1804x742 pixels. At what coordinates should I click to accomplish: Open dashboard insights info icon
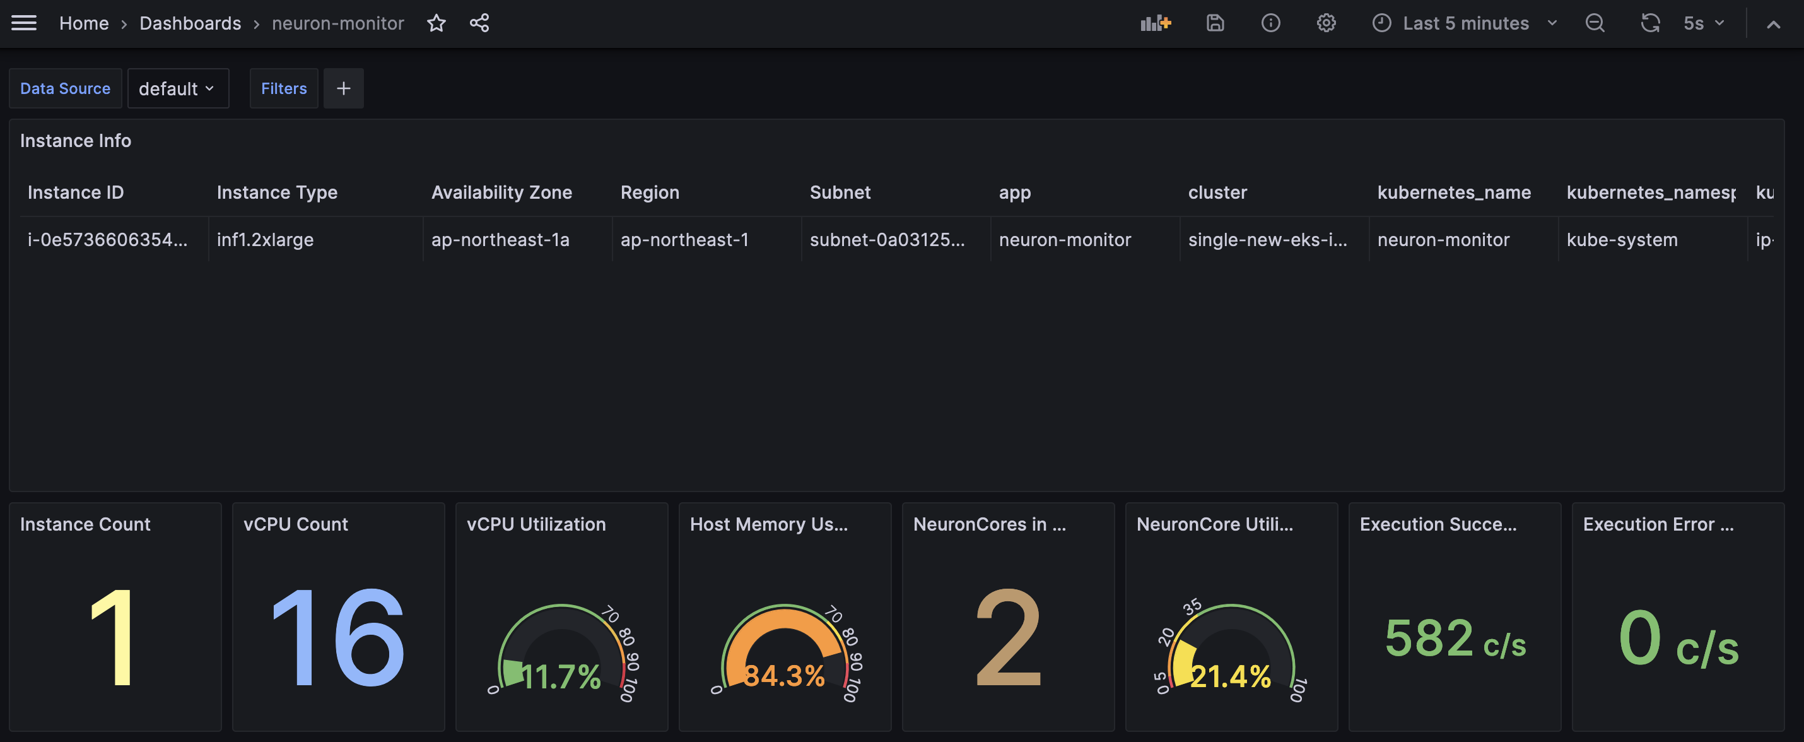(x=1270, y=23)
